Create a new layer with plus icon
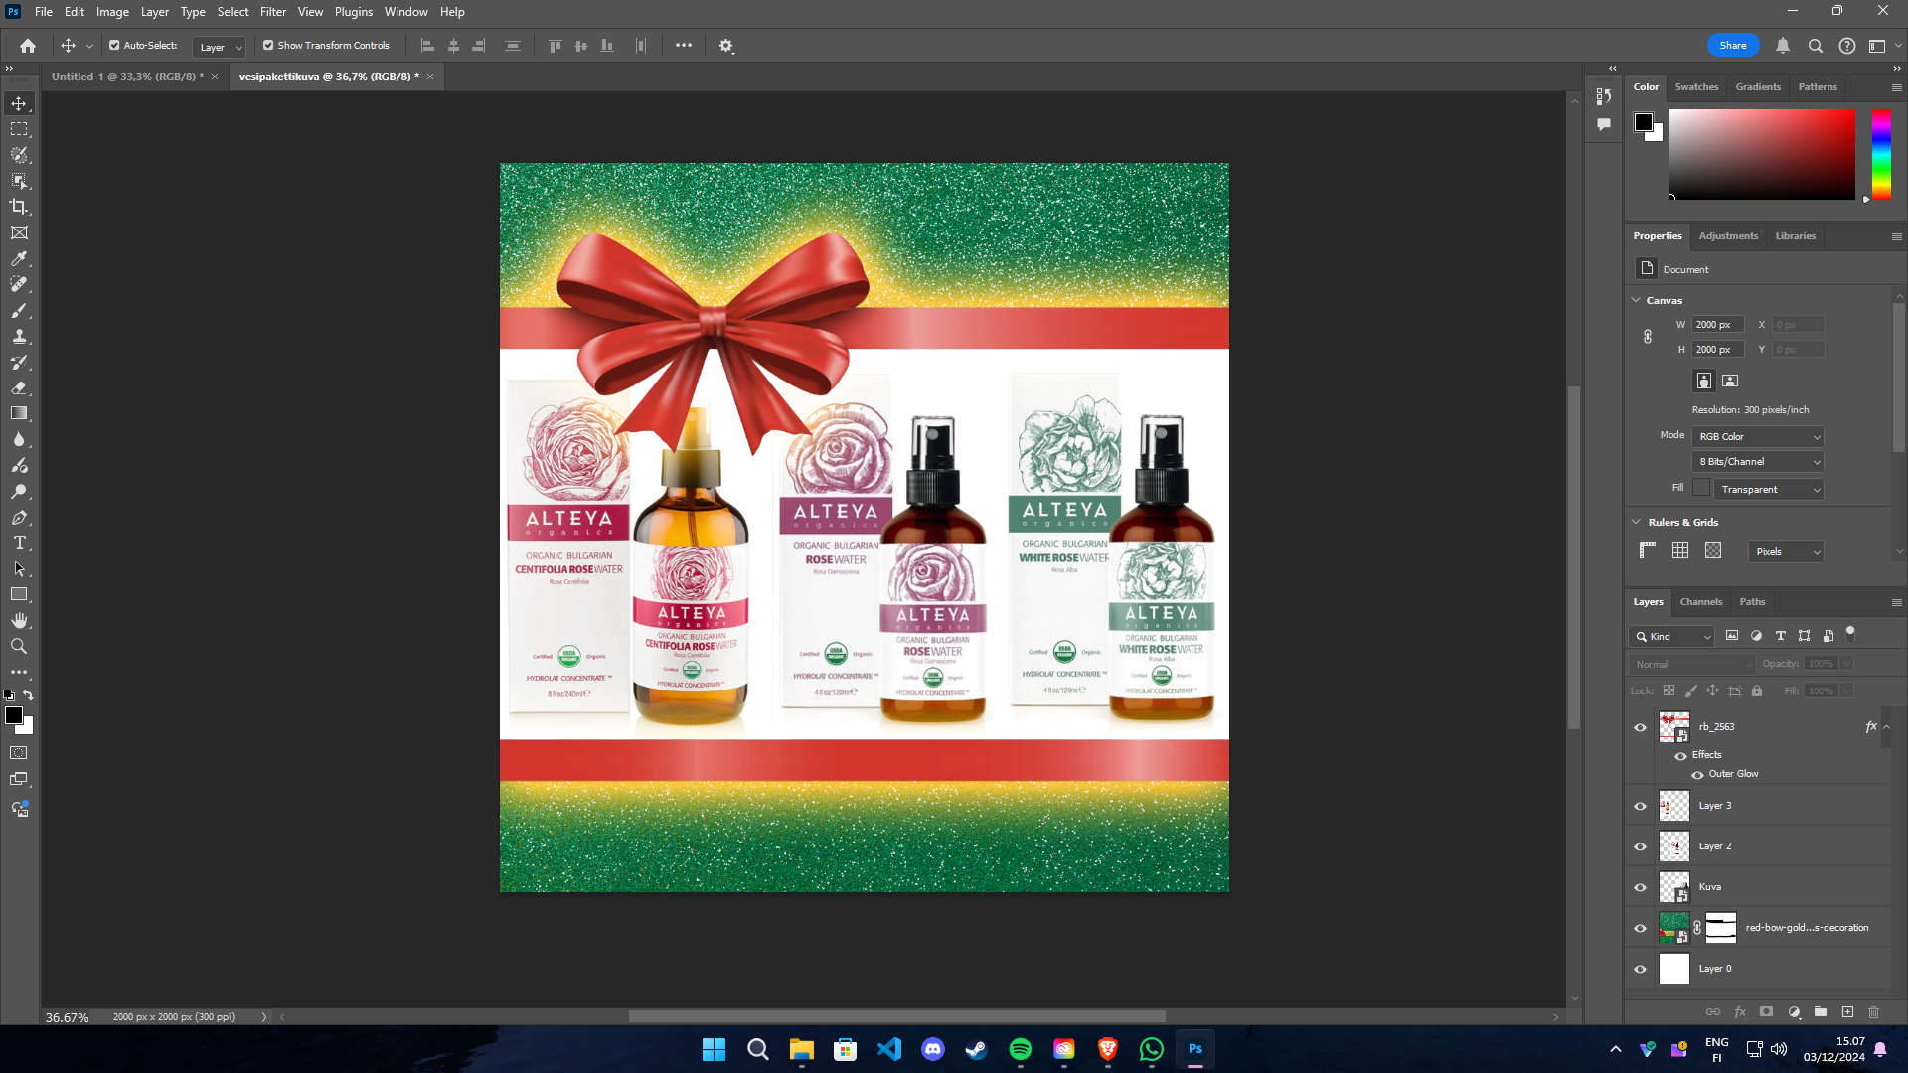Viewport: 1908px width, 1073px height. point(1847,1012)
